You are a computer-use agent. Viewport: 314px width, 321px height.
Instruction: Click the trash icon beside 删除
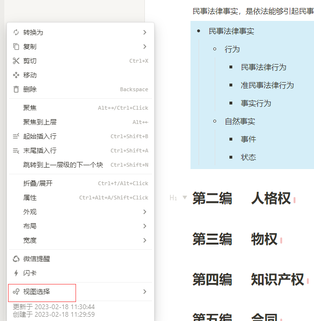point(16,89)
